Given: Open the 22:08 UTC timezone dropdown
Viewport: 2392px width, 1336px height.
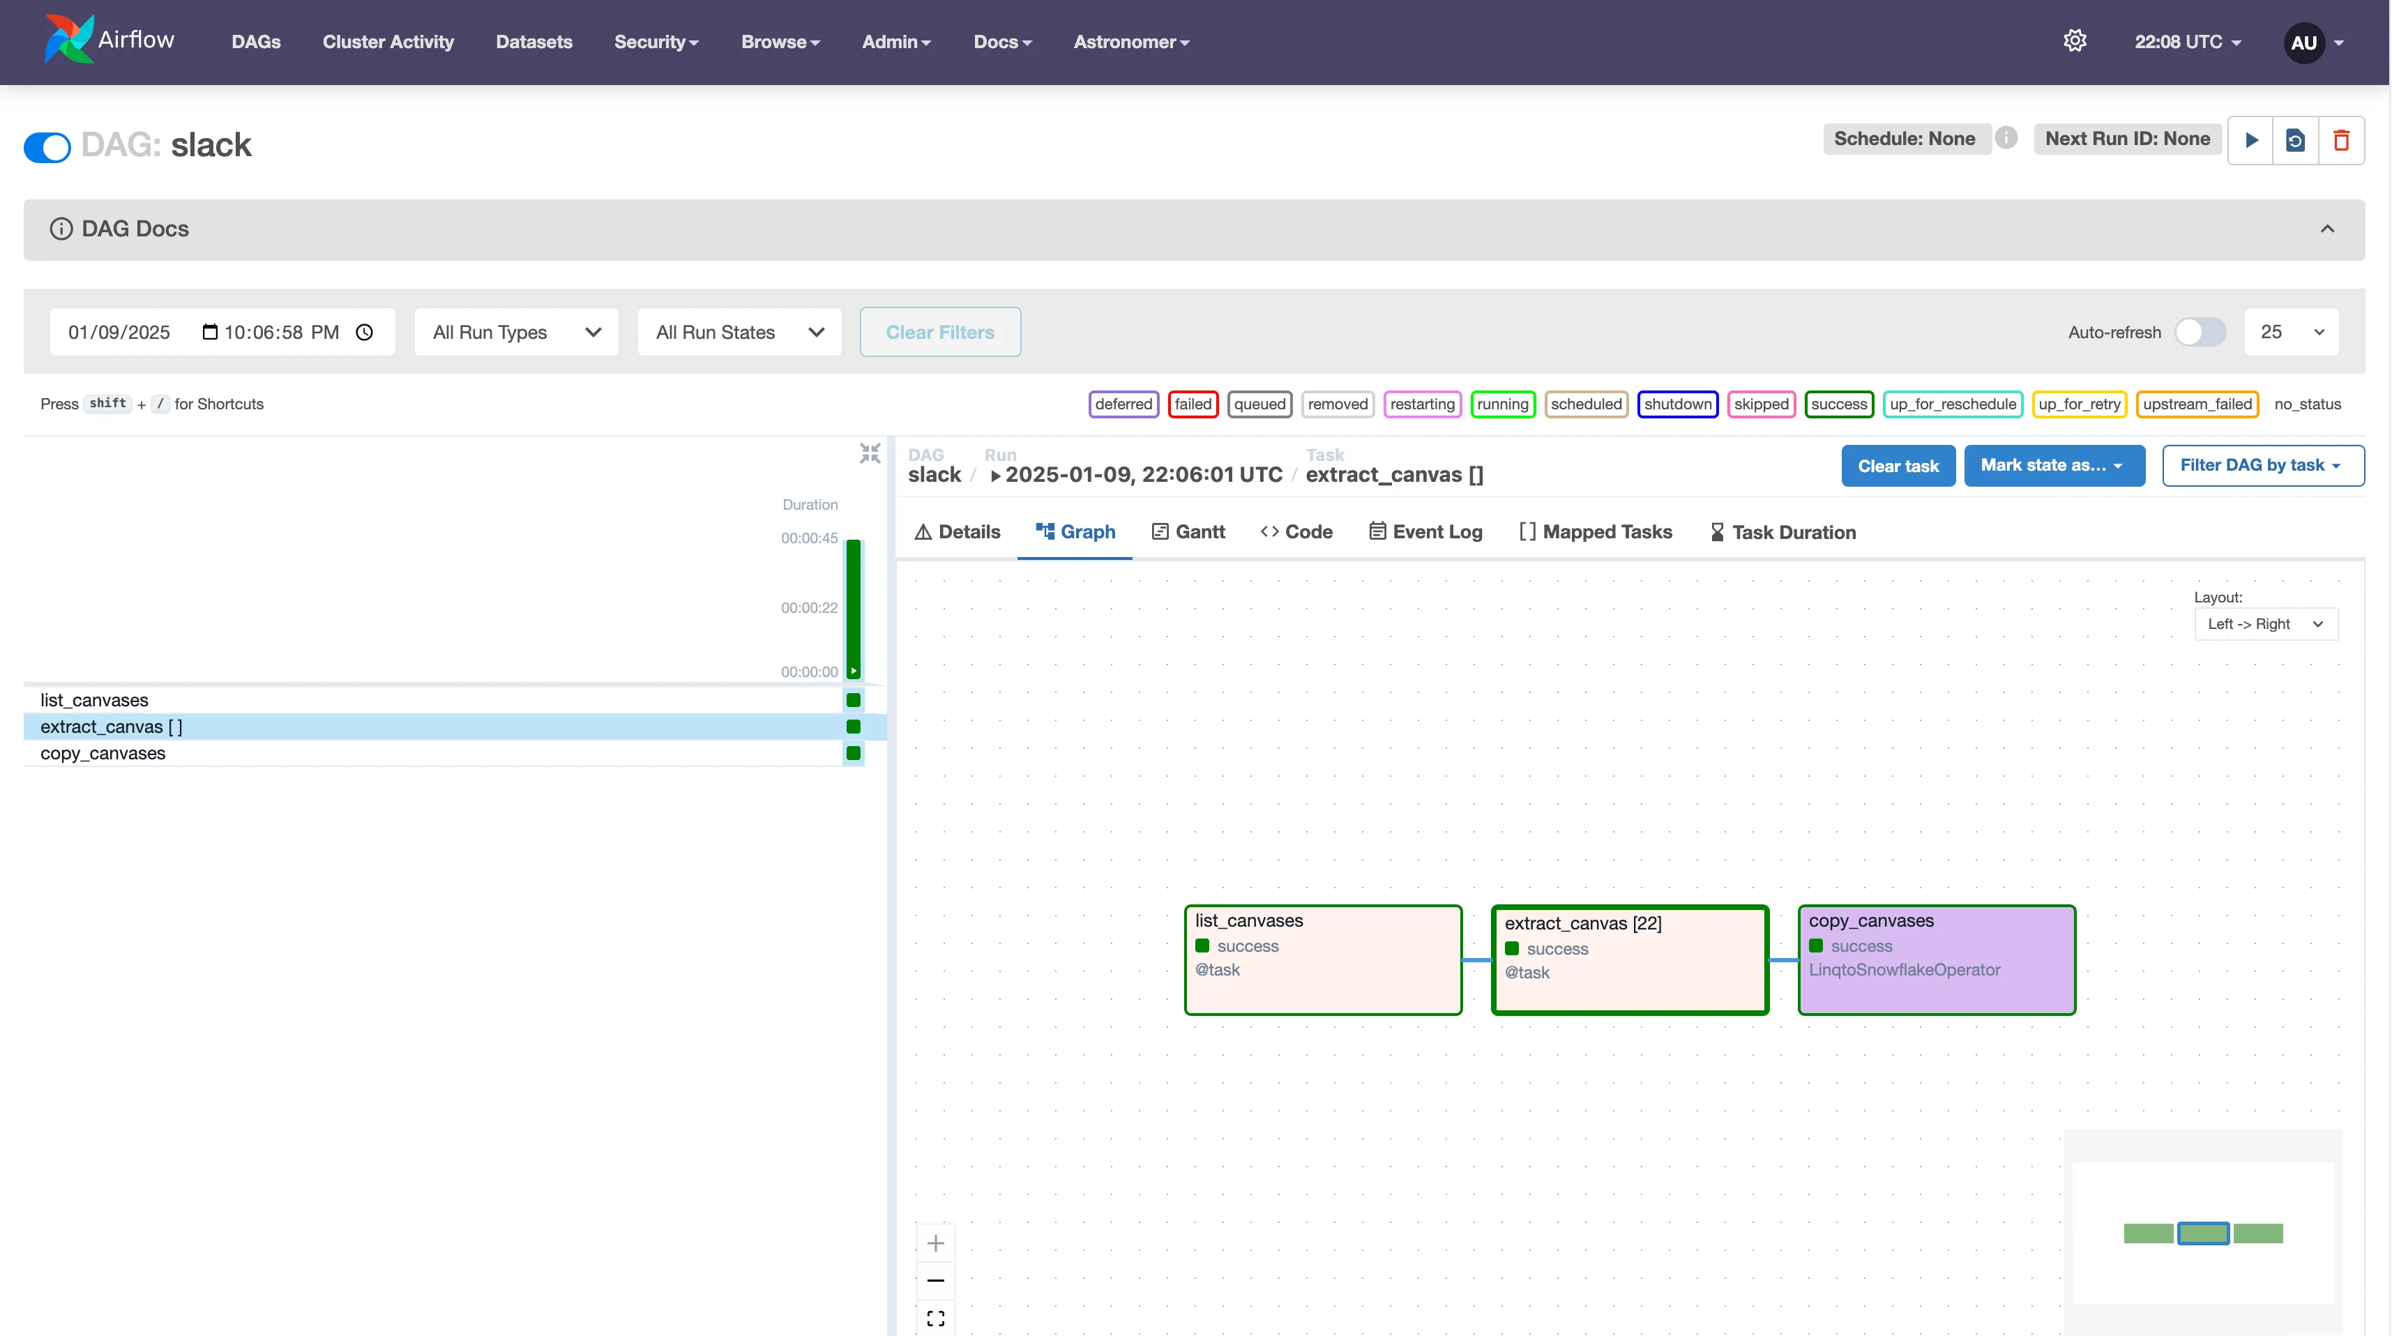Looking at the screenshot, I should [x=2187, y=42].
